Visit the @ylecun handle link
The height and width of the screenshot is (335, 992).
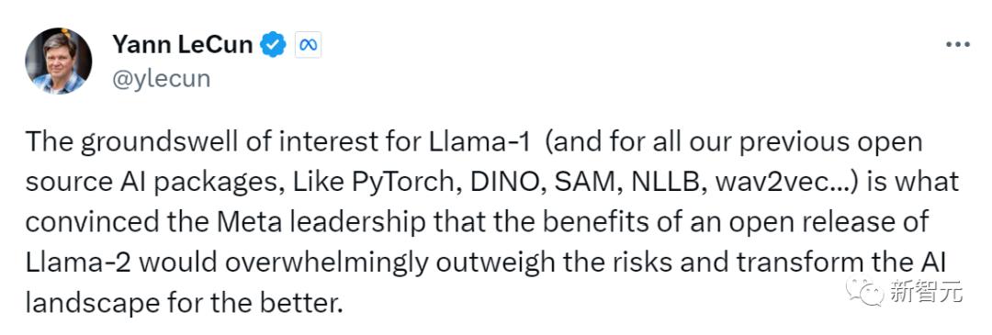(x=162, y=80)
